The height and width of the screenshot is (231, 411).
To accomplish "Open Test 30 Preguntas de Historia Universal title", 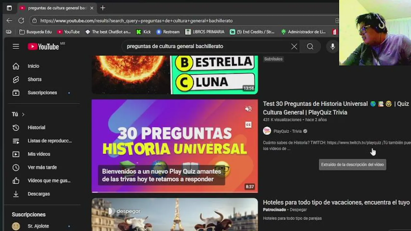I will (x=336, y=108).
